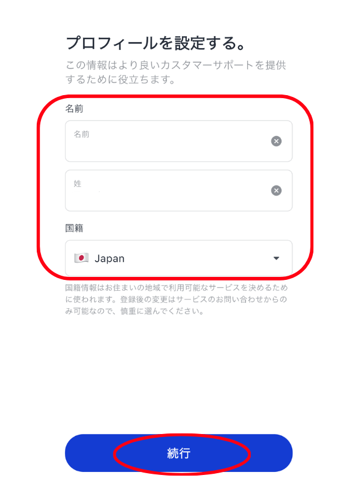The width and height of the screenshot is (364, 484).
Task: Click the 名前 section label
Action: pos(74,108)
